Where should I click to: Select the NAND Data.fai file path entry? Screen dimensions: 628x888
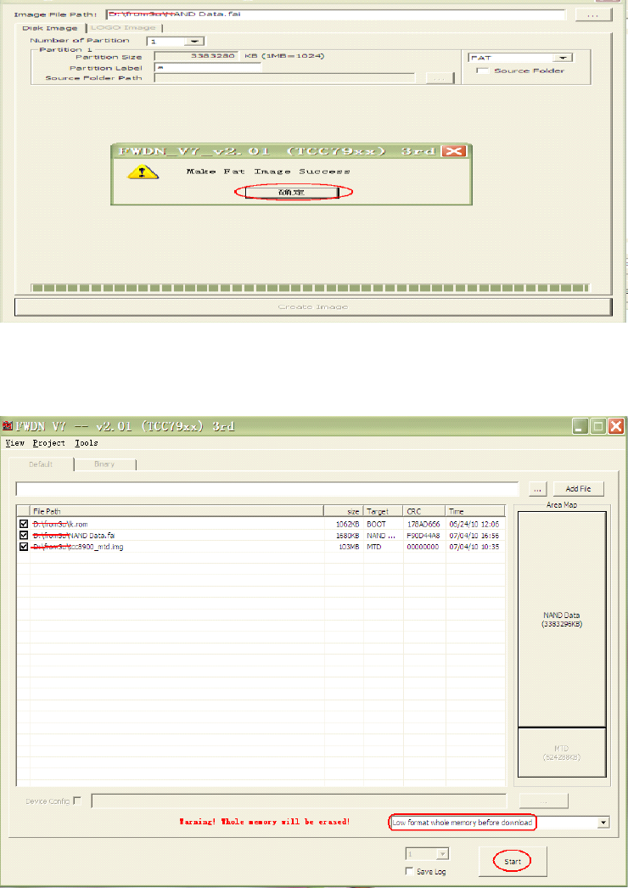pyautogui.click(x=74, y=535)
